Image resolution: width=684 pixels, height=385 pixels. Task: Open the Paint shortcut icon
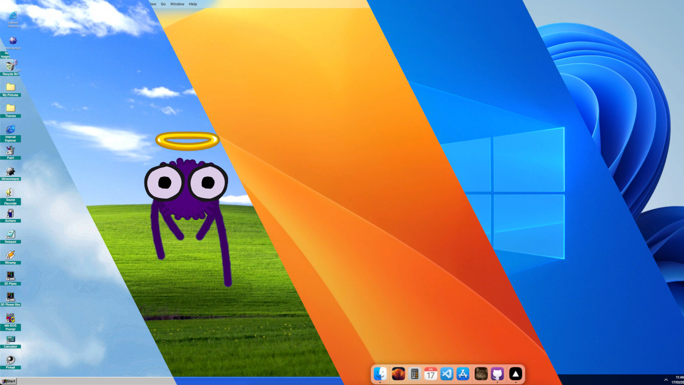10,151
